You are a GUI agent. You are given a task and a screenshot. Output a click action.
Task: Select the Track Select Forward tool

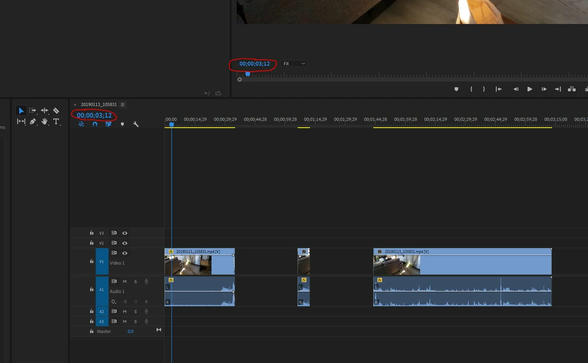(32, 111)
